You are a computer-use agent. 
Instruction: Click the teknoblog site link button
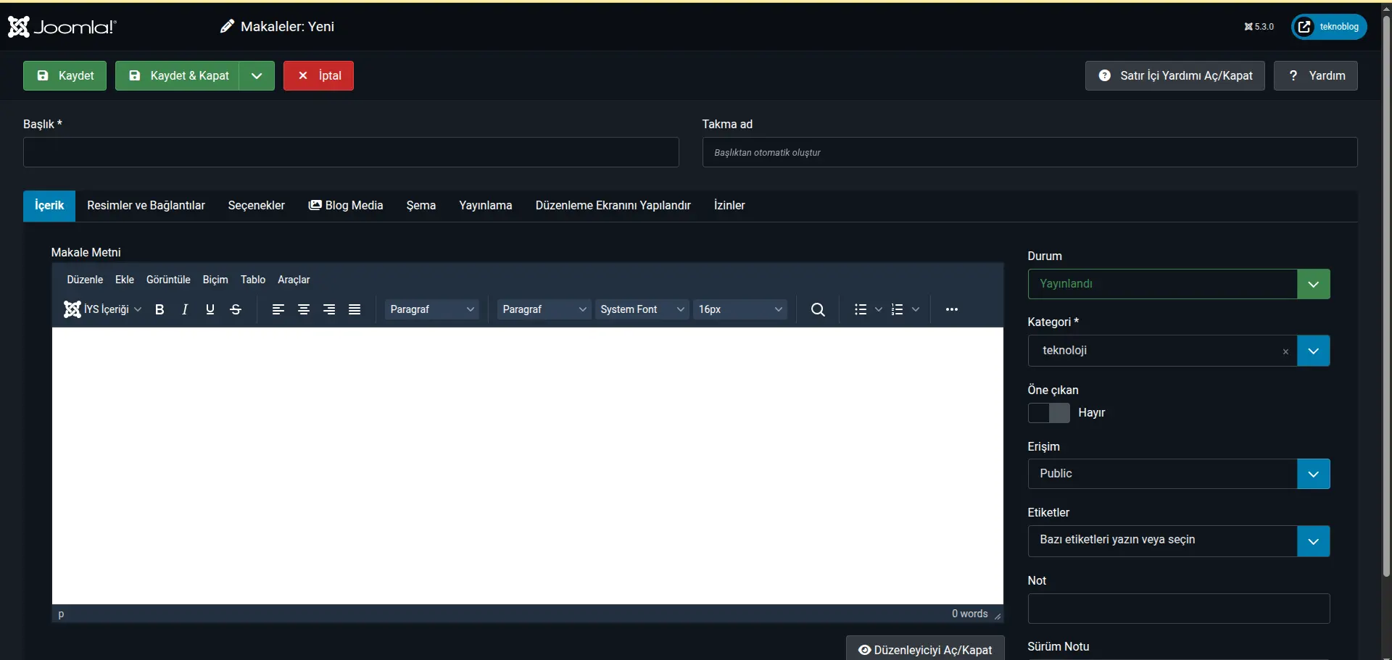(1330, 27)
